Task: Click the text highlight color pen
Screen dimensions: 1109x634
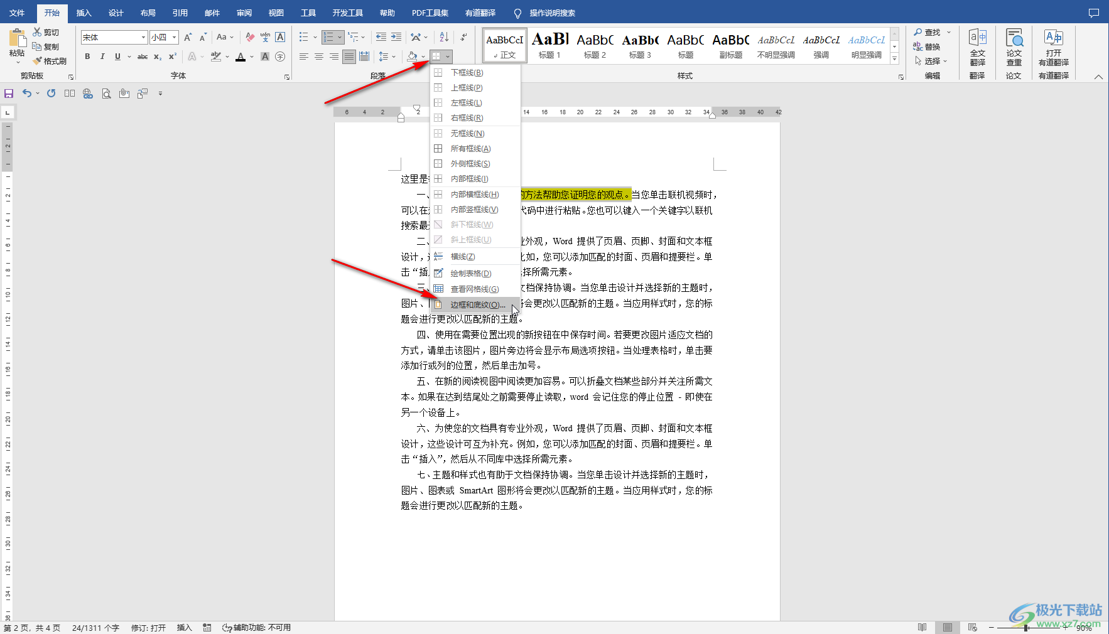Action: click(216, 56)
